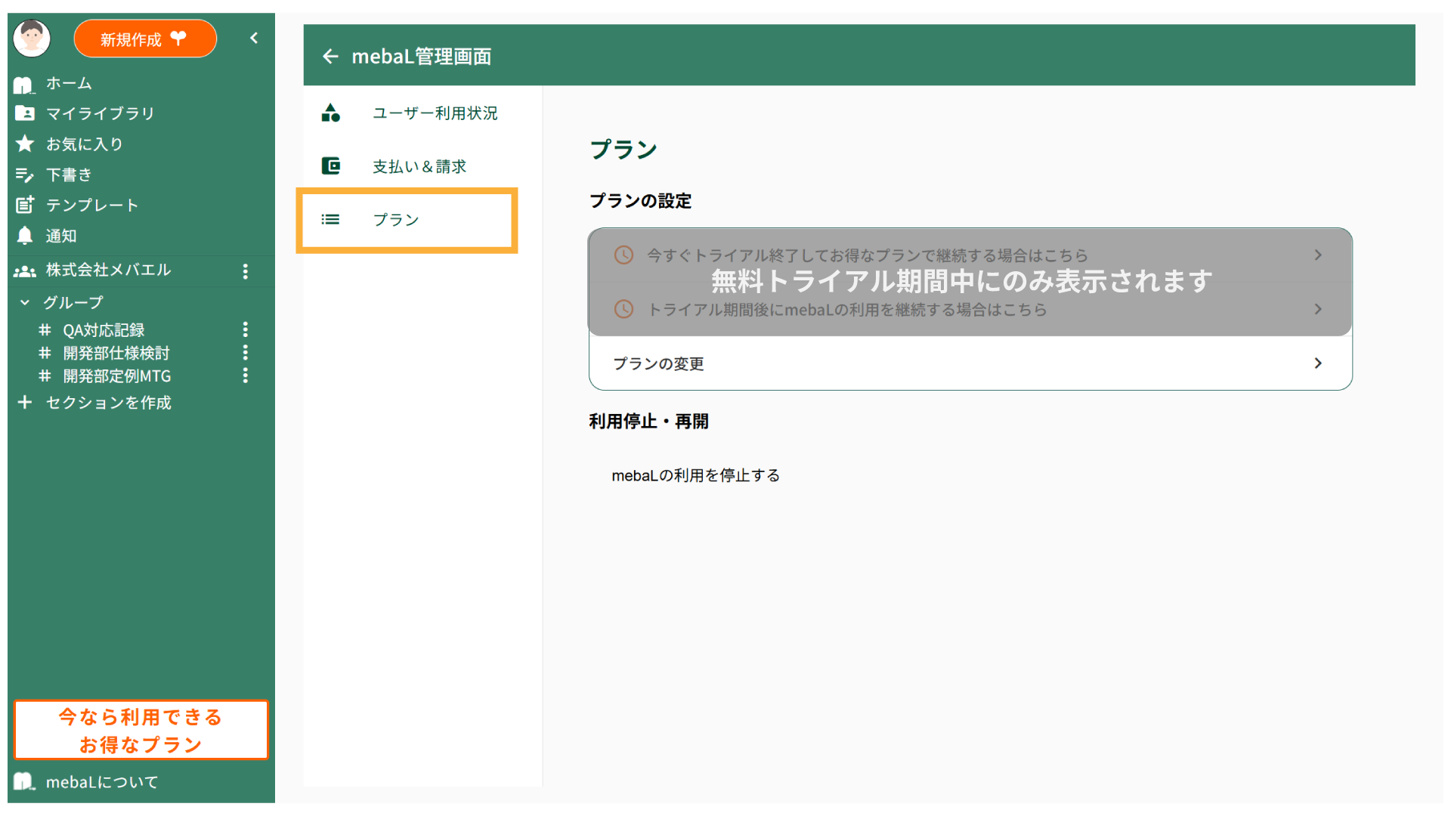Click 今なら利用できるお得なプラン banner
This screenshot has width=1451, height=816.
[141, 730]
